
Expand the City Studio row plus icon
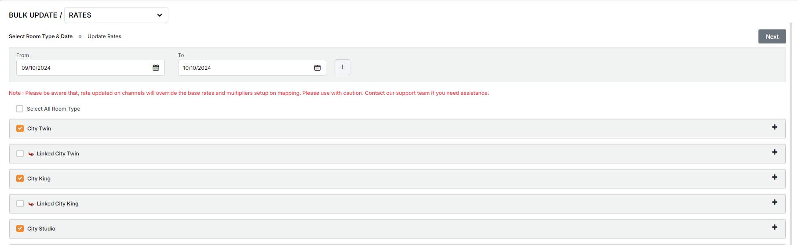click(774, 227)
